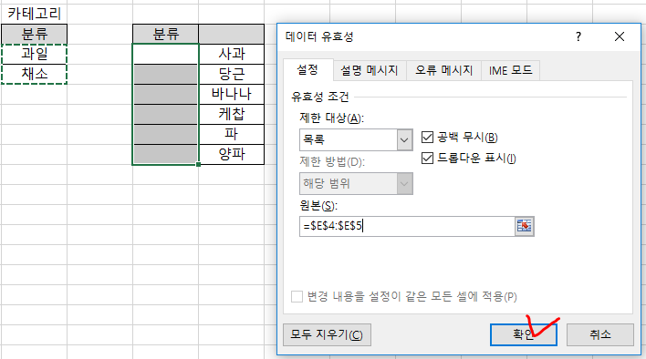Click the range selector icon in 원본 field

[x=524, y=226]
